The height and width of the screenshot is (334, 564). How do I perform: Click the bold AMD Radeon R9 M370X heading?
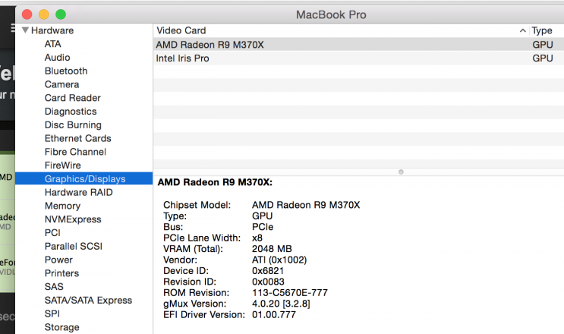215,182
